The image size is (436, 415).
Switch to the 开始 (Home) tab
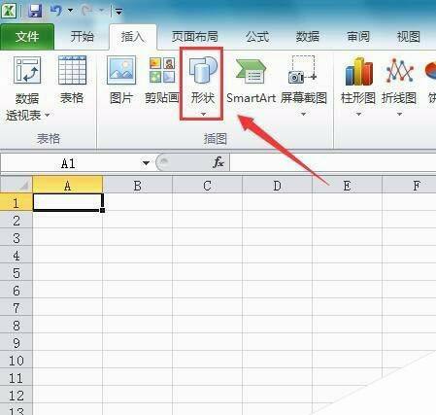[83, 37]
